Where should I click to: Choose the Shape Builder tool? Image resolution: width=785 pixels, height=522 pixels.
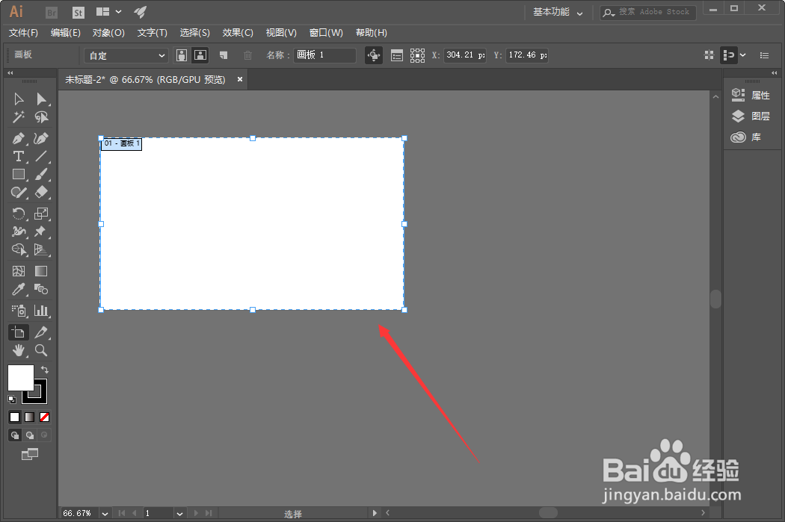click(19, 249)
